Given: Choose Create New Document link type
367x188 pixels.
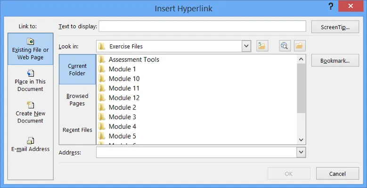Looking at the screenshot, I should pyautogui.click(x=31, y=113).
